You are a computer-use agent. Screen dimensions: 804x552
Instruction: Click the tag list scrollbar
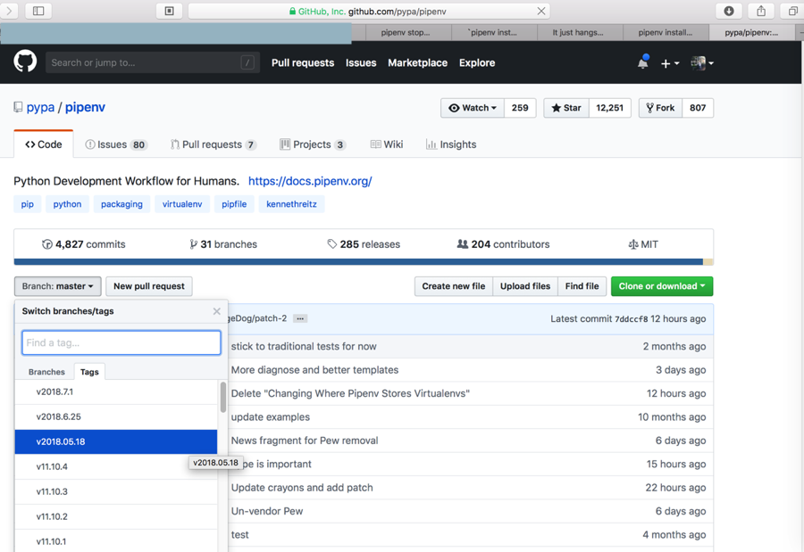(x=223, y=398)
